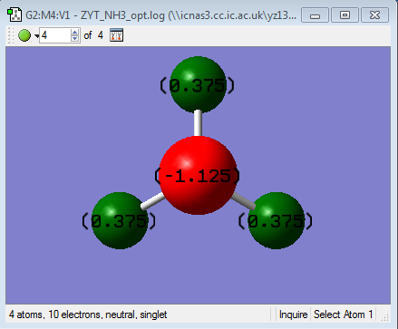Minimize the ZYT_NH3_opt.log window
The height and width of the screenshot is (329, 398).
315,15
